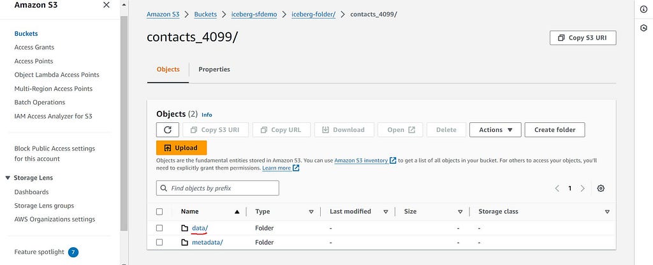653x265 pixels.
Task: Click the left sidebar scroll-up arrow
Action: point(124,4)
